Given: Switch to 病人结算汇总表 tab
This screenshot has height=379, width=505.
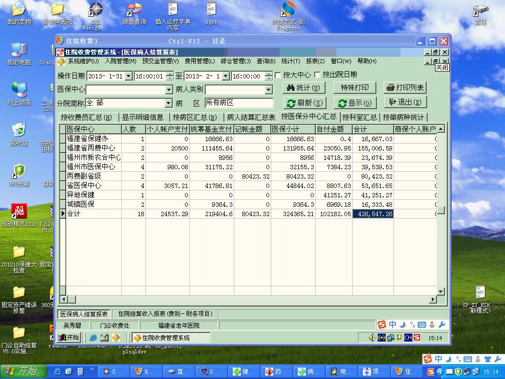Looking at the screenshot, I should click(x=251, y=117).
